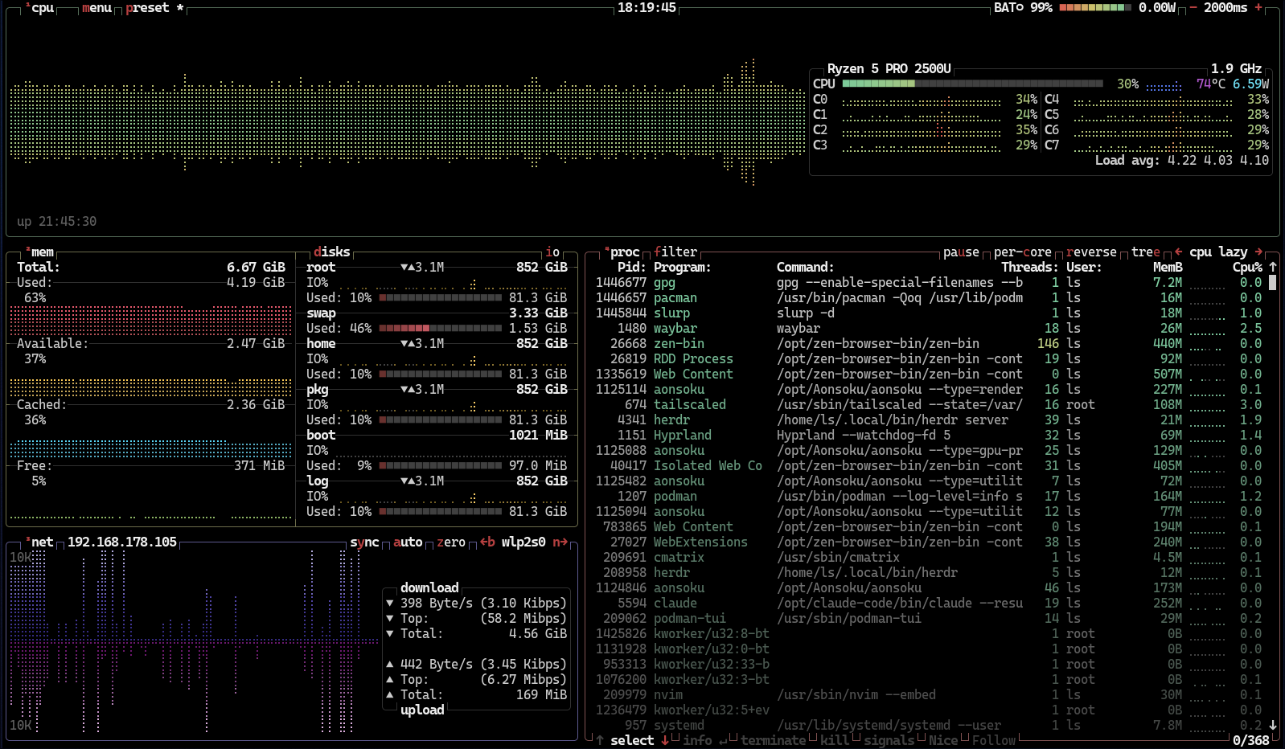Select the Hyprland process row
This screenshot has width=1285, height=749.
click(x=929, y=435)
